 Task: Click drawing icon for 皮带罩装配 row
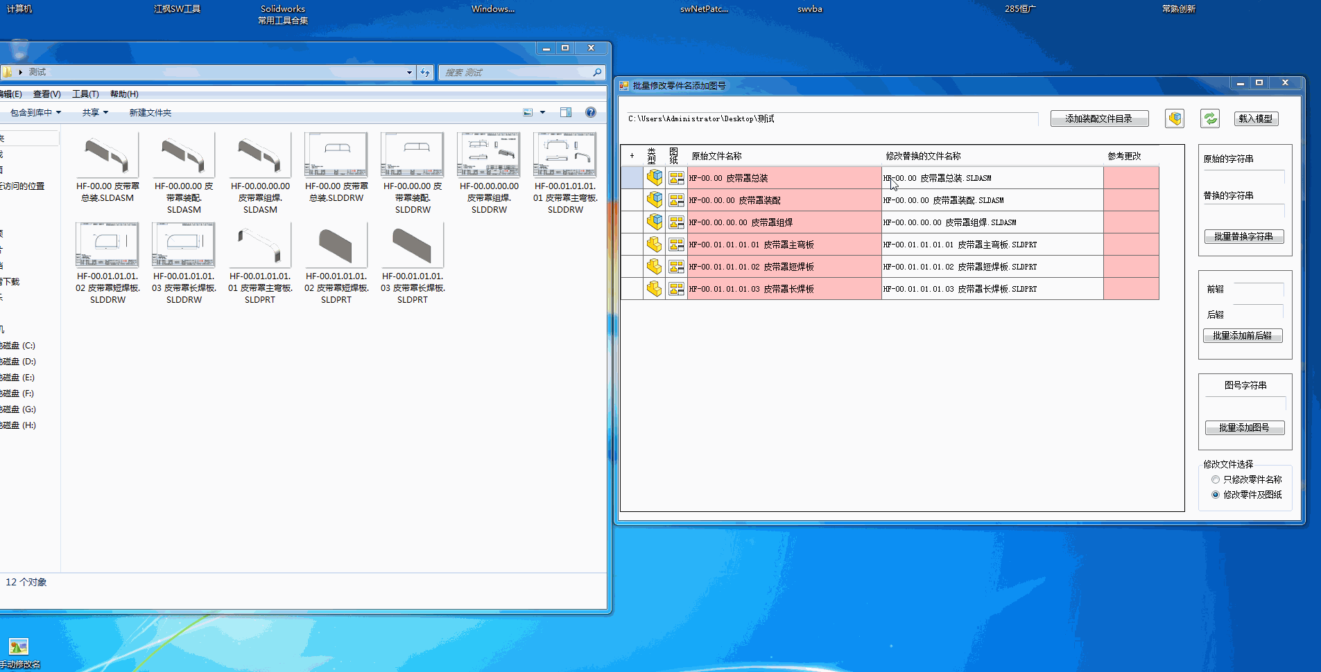click(x=676, y=200)
